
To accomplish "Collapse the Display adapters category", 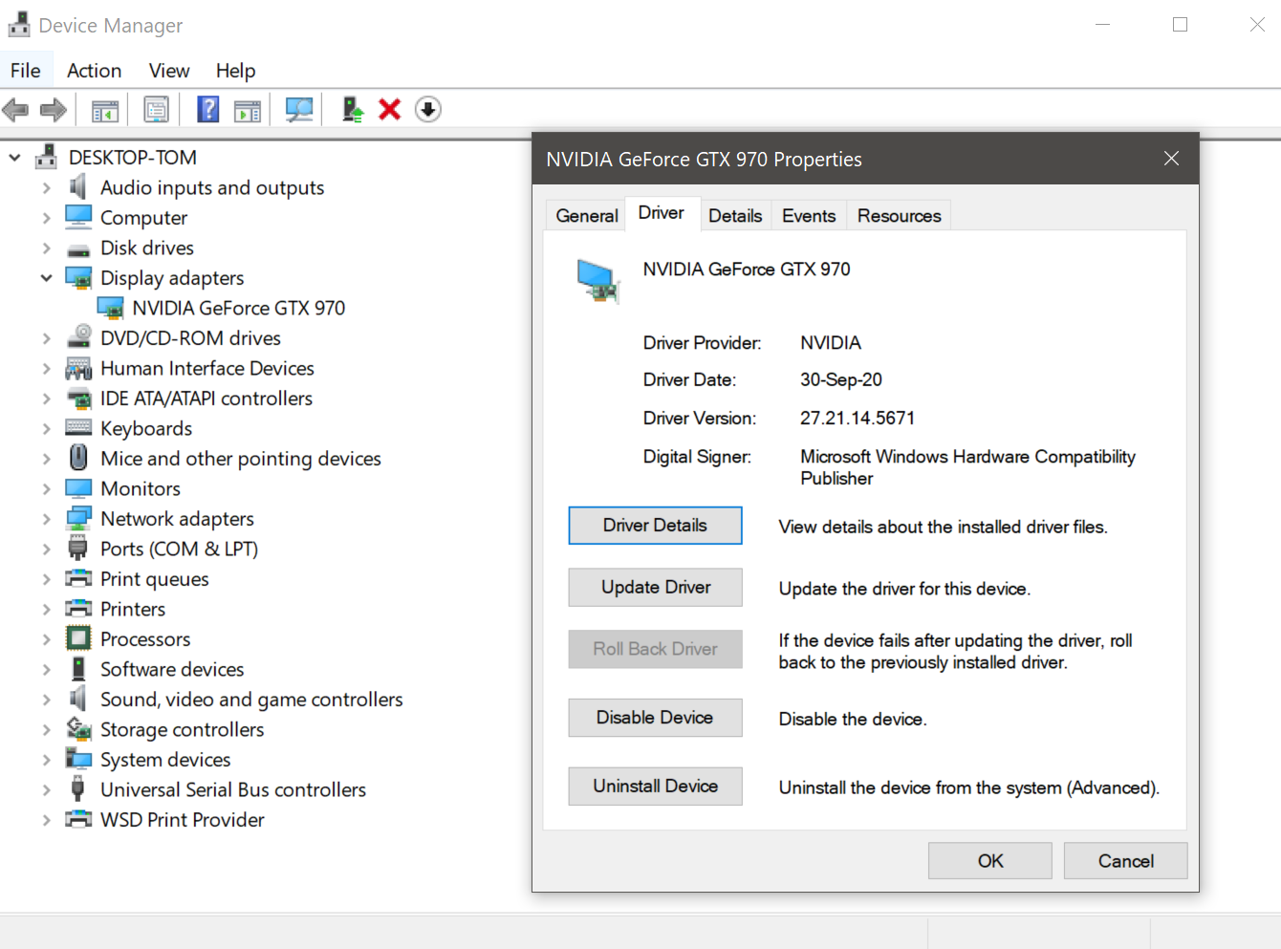I will click(46, 278).
